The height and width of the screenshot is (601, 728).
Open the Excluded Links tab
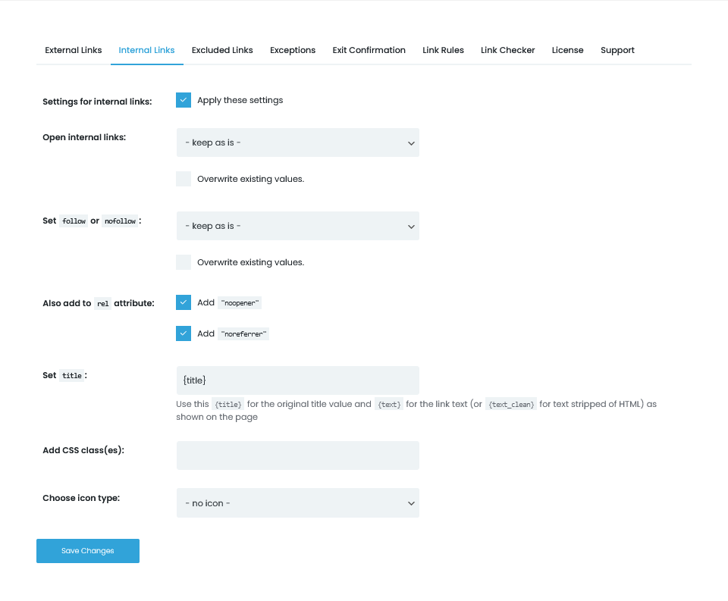tap(222, 50)
